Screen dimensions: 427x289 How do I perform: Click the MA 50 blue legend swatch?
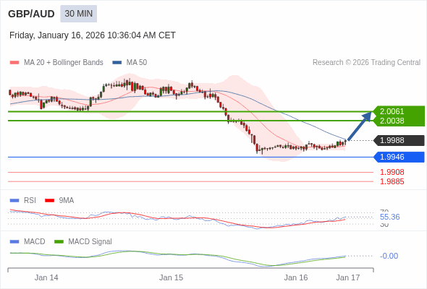coord(117,63)
